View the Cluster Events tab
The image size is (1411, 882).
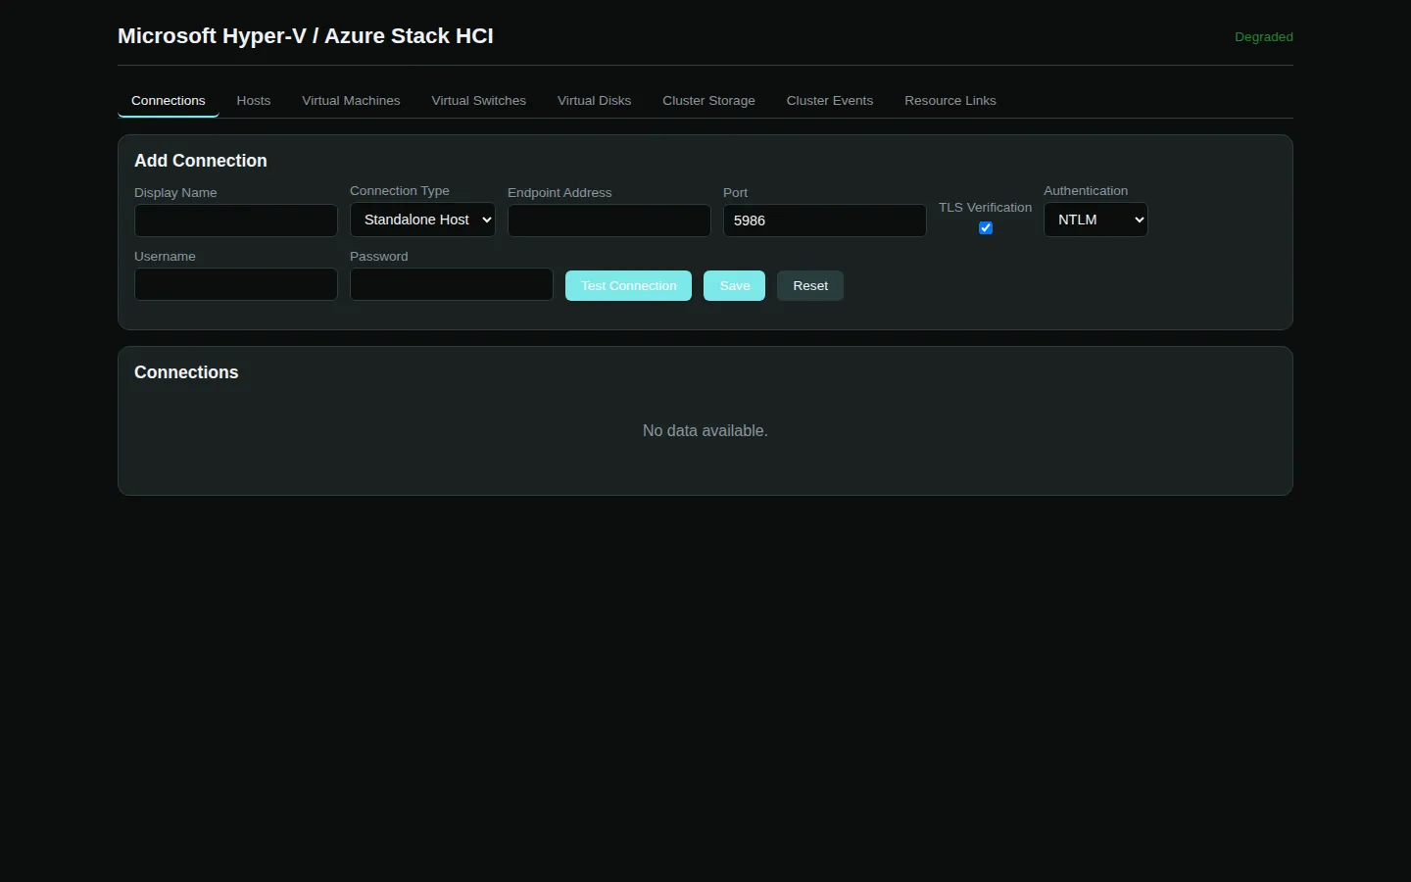(x=830, y=101)
